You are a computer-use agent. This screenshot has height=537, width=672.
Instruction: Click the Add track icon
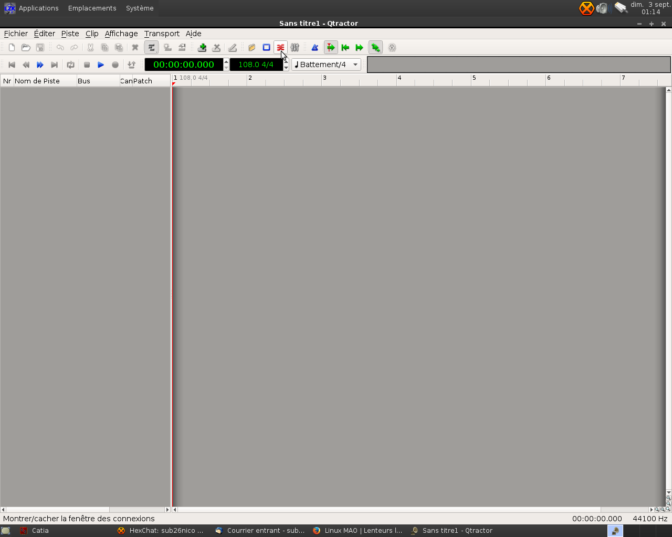(x=202, y=48)
